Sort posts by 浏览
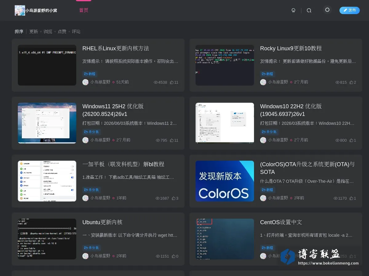The width and height of the screenshot is (369, 276). point(48,32)
